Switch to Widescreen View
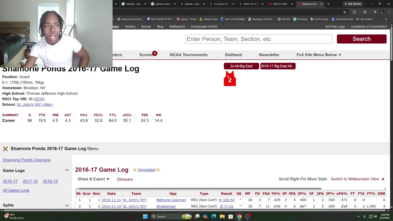Viewport: 393px width, 221px height. [x=358, y=179]
